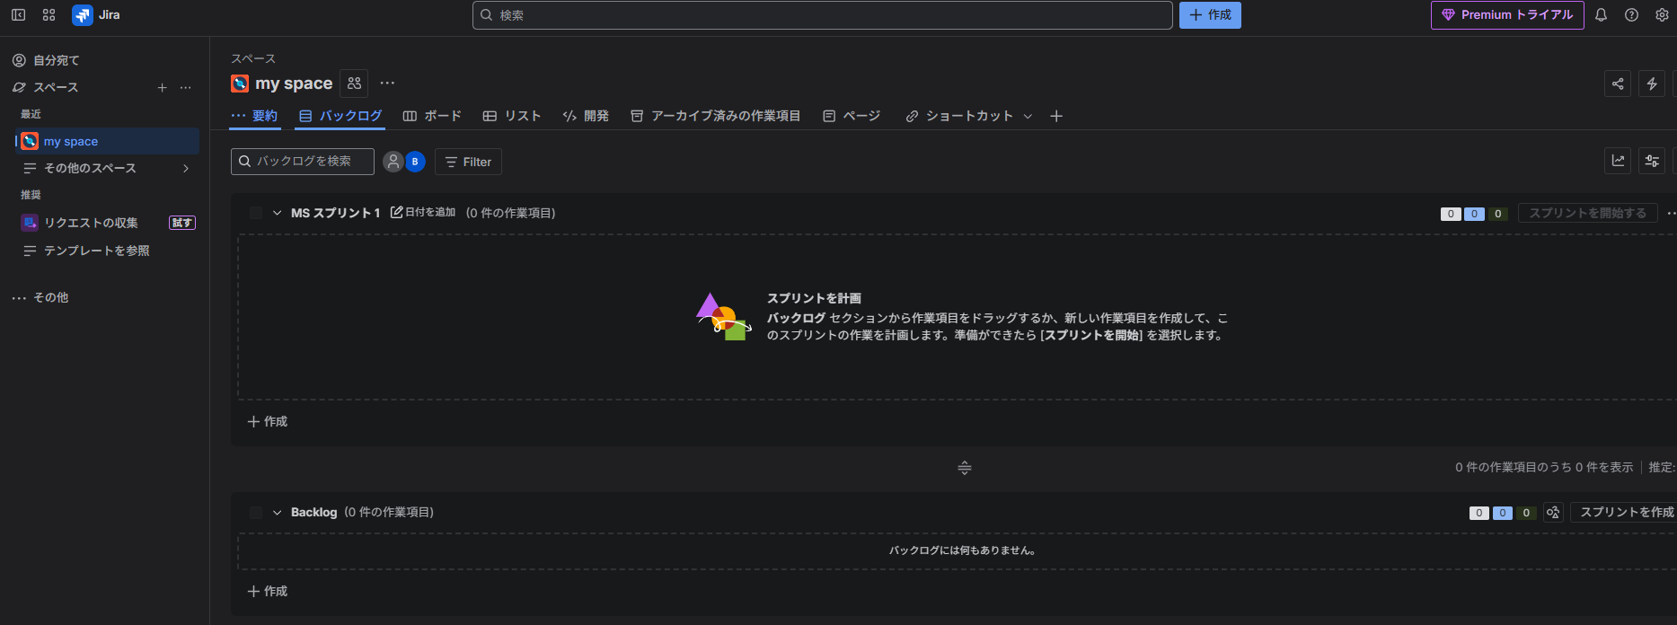The height and width of the screenshot is (625, 1677).
Task: Switch to the ボード tab
Action: pos(432,116)
